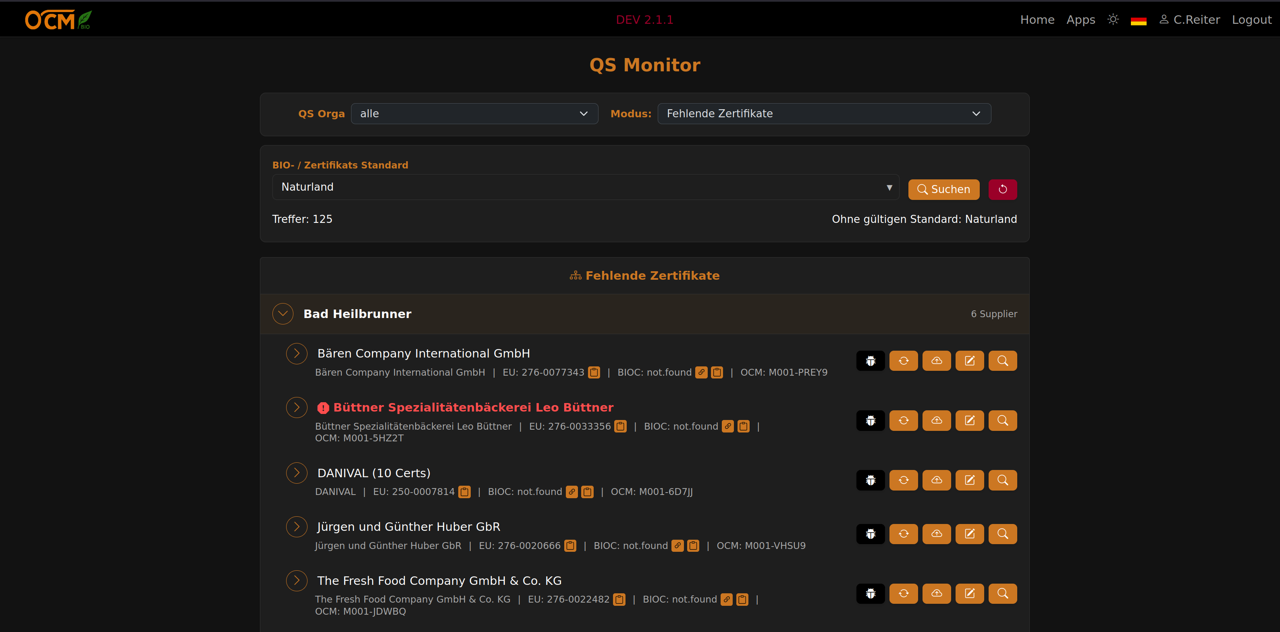This screenshot has width=1280, height=632.
Task: Open Home page
Action: tap(1037, 20)
